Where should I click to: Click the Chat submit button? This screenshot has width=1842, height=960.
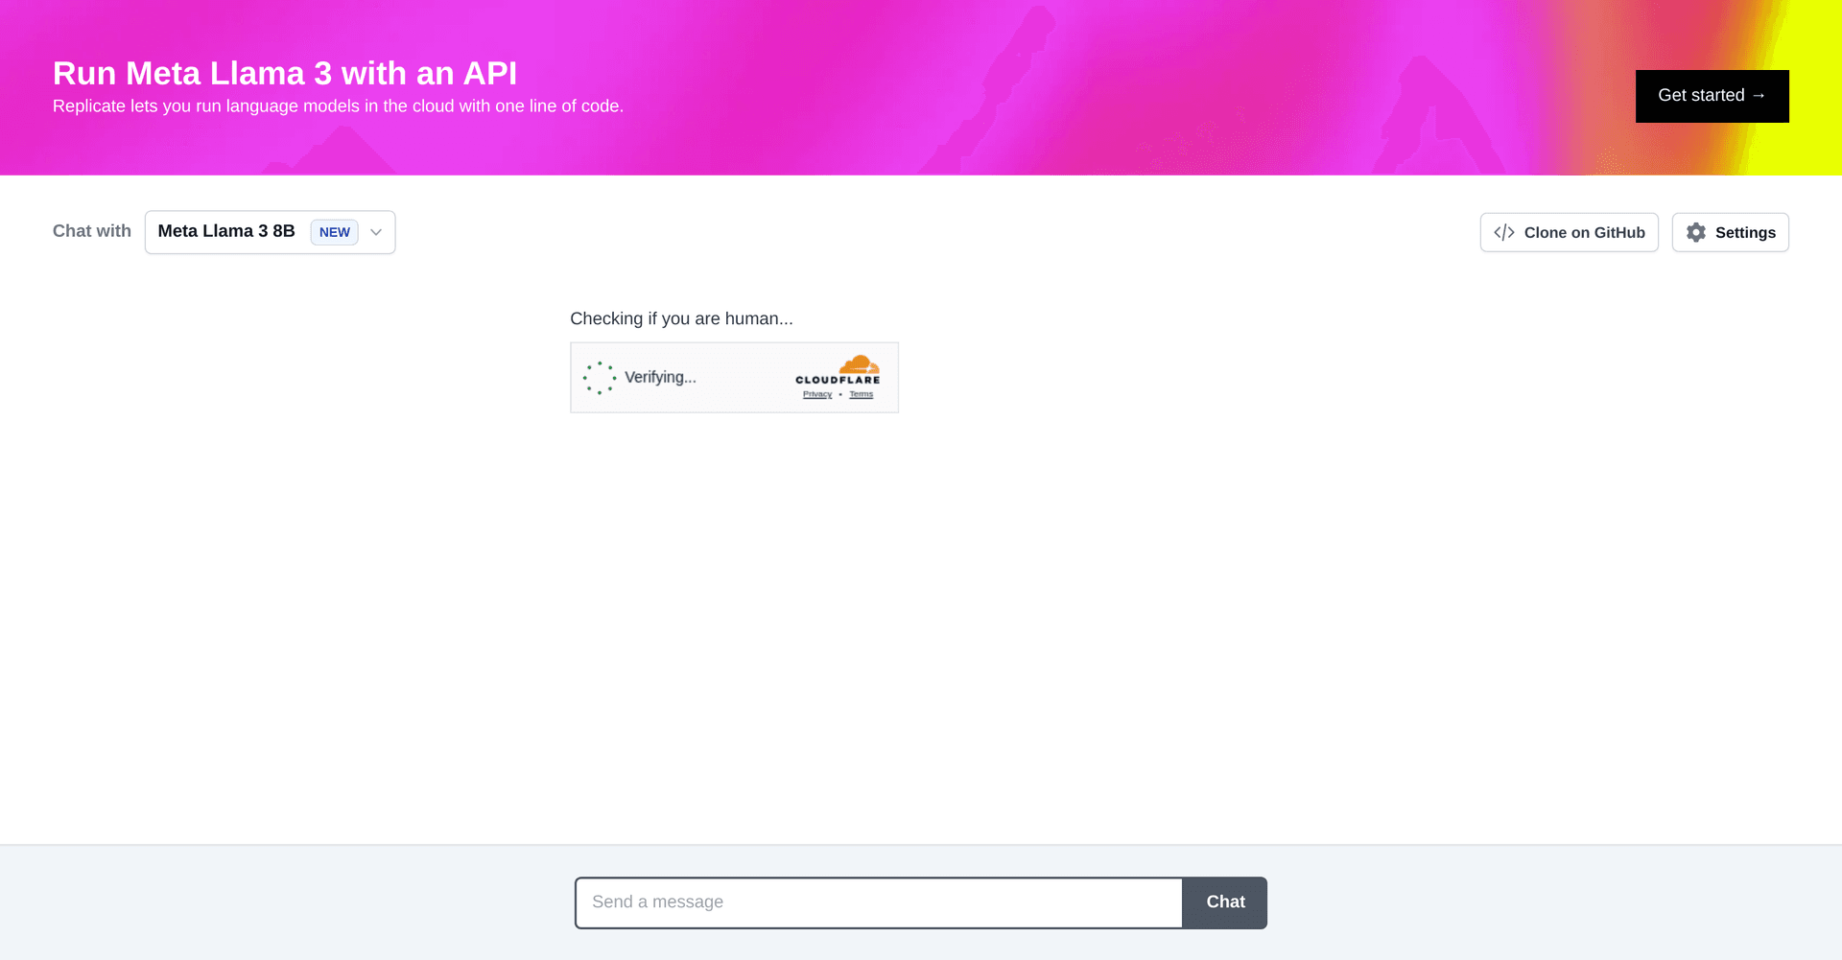click(1225, 902)
